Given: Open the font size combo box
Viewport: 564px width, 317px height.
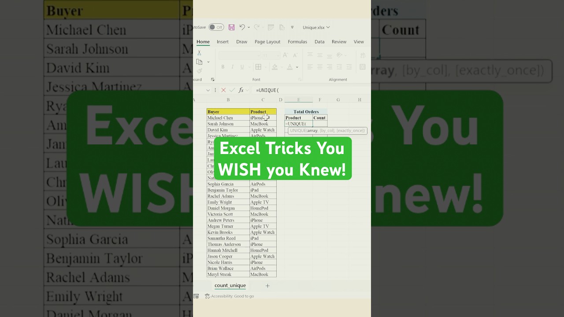Looking at the screenshot, I should (271, 55).
